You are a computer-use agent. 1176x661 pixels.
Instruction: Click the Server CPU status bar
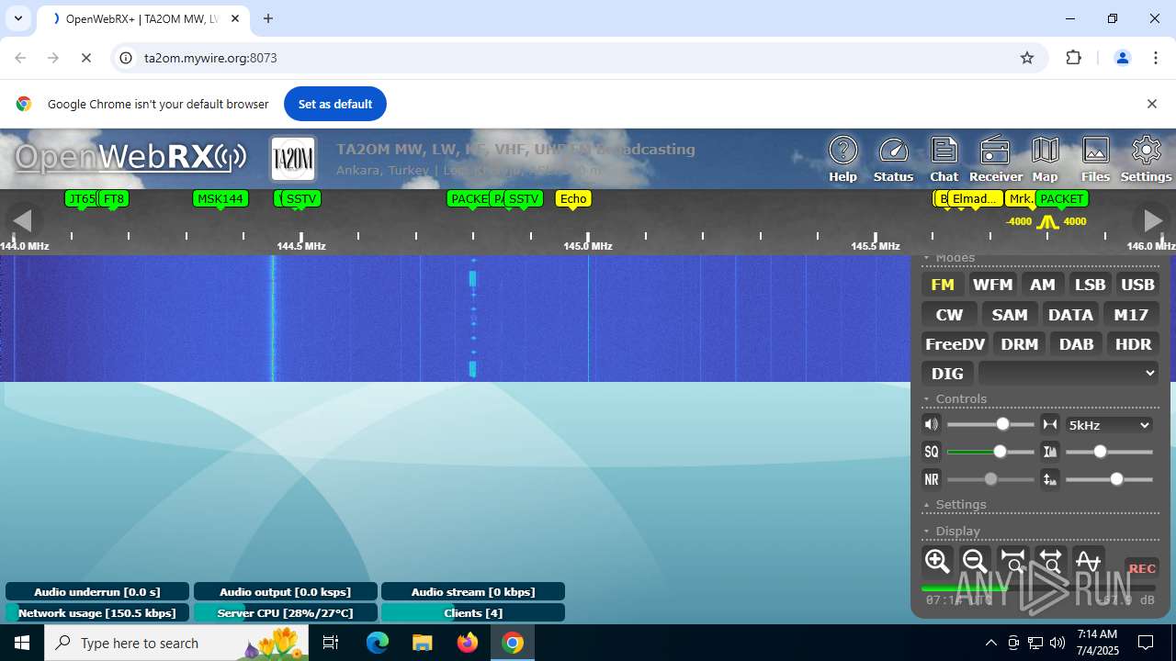285,612
